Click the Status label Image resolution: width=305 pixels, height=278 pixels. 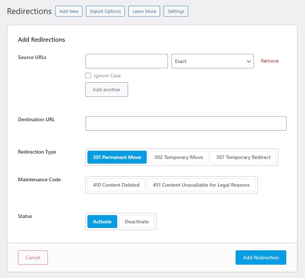[x=25, y=217]
